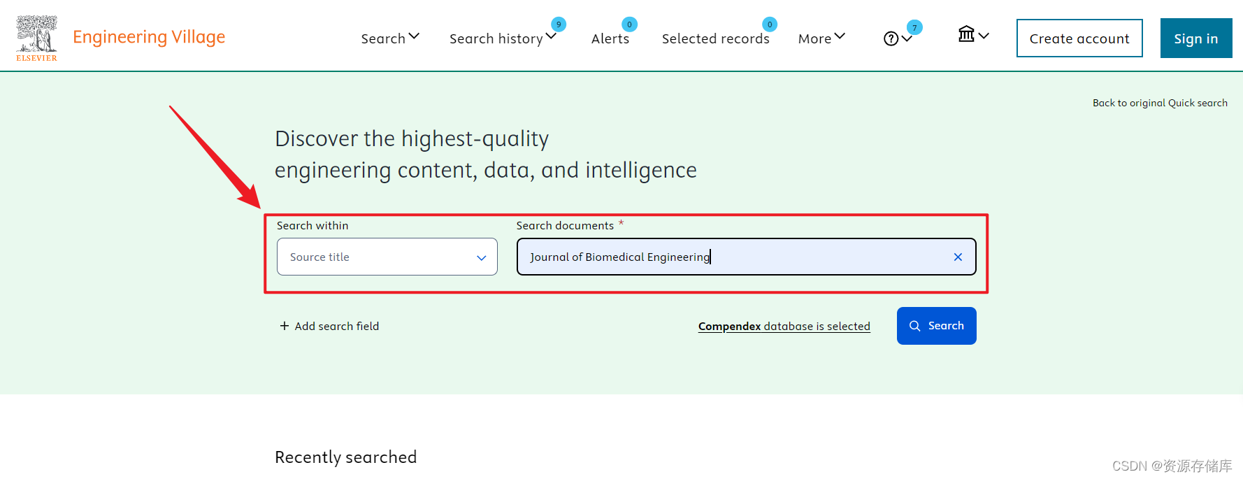This screenshot has height=479, width=1243.
Task: Expand the Source title dropdown
Action: click(x=387, y=257)
